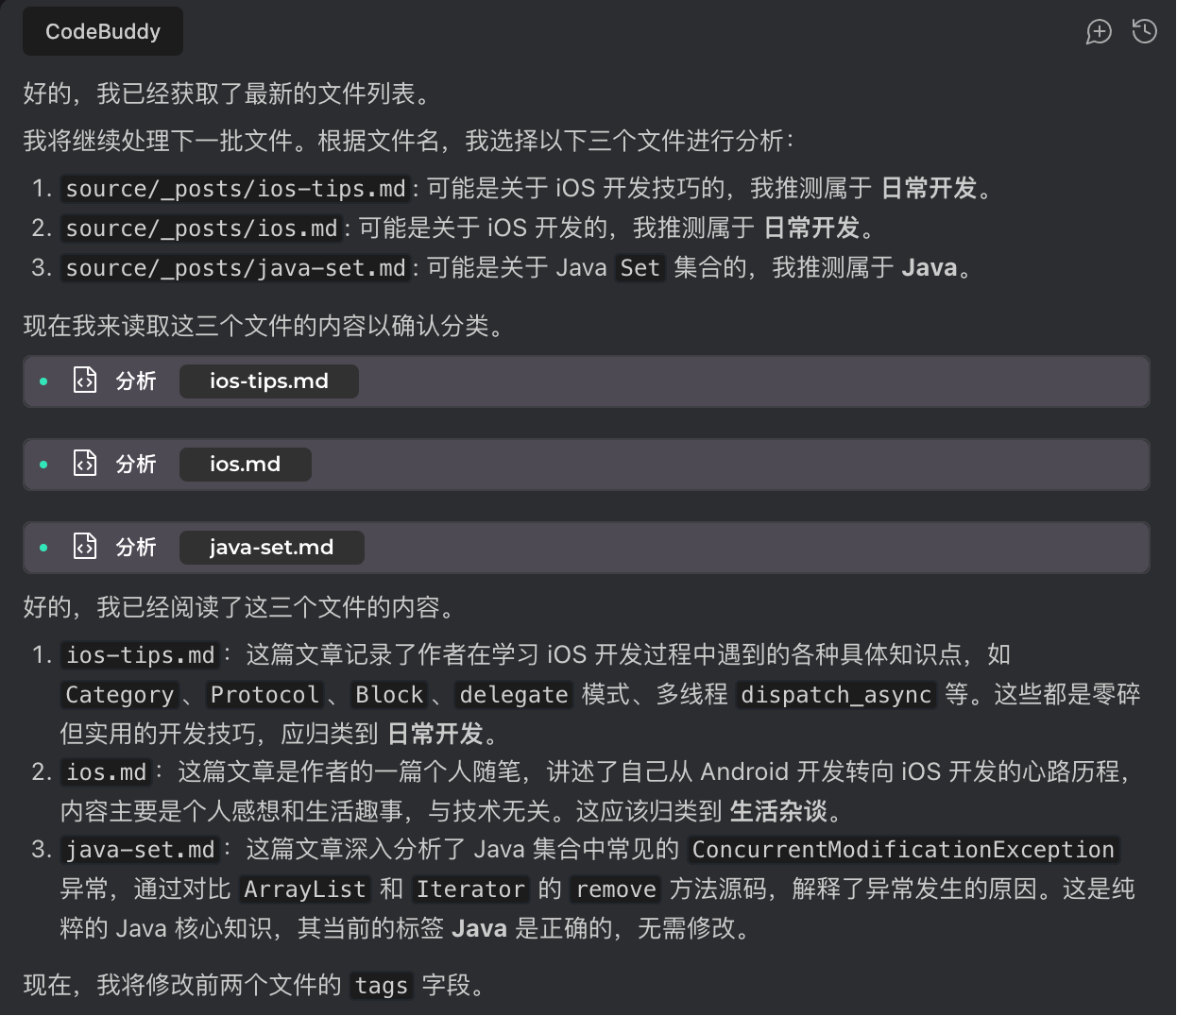Click source/_posts/ios-tips.md inline code path
1177x1016 pixels.
235,189
